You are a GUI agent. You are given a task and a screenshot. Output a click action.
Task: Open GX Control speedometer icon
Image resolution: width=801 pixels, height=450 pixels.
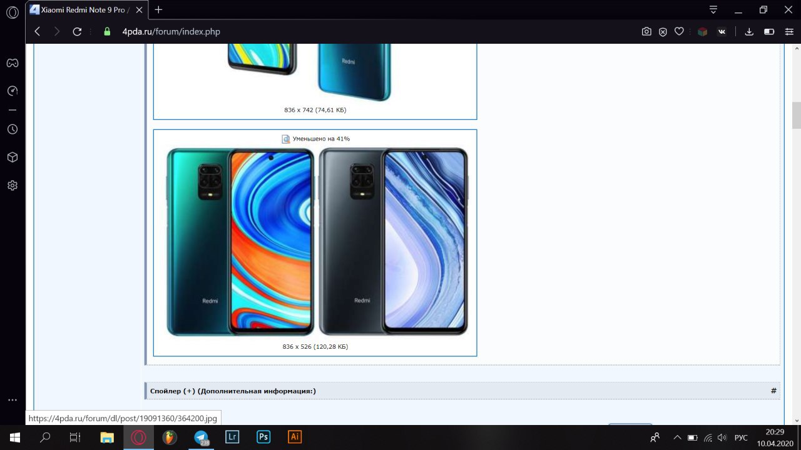[x=12, y=91]
